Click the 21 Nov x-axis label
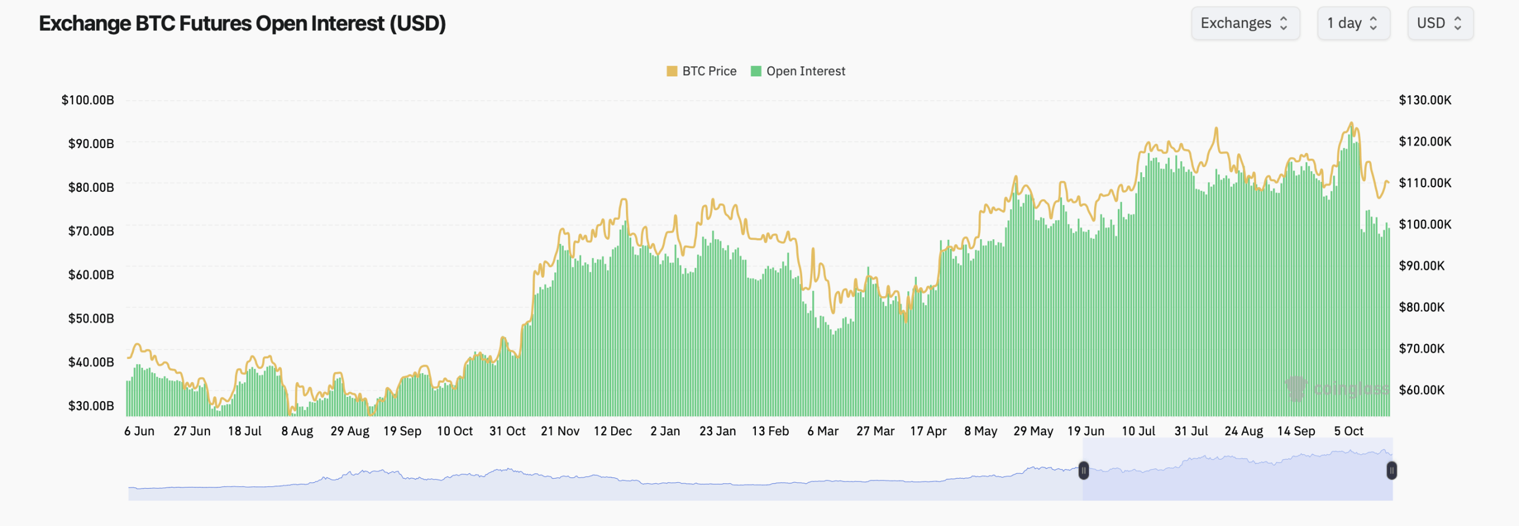The height and width of the screenshot is (526, 1519). click(560, 431)
